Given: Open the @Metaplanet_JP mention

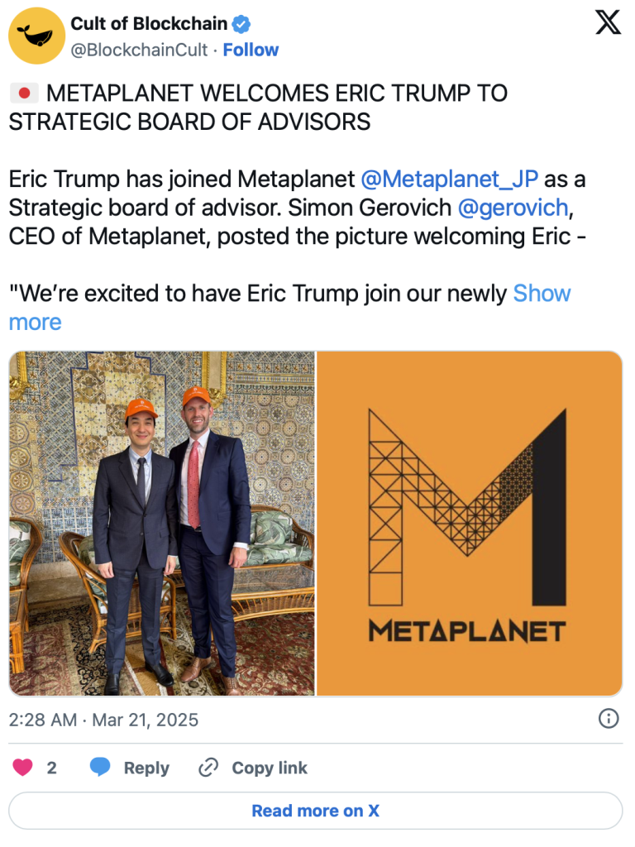Looking at the screenshot, I should (449, 179).
